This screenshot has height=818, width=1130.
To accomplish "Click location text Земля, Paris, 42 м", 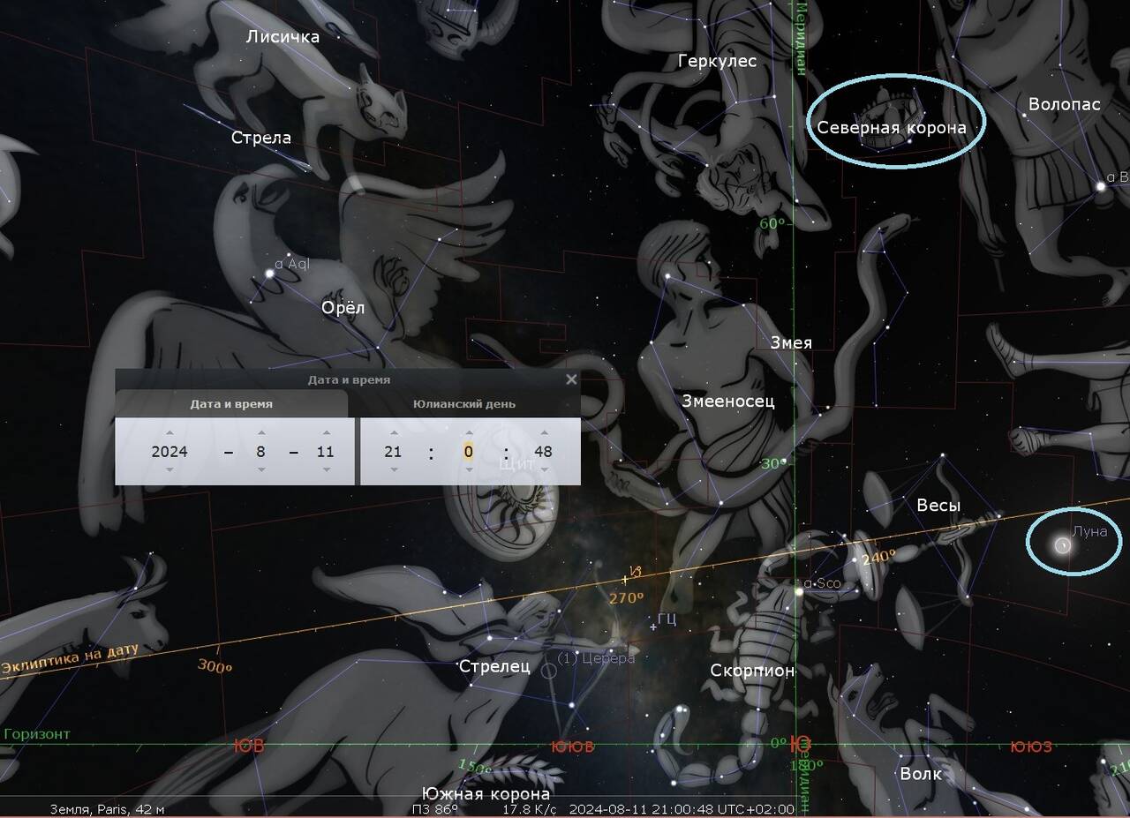I will (x=107, y=809).
